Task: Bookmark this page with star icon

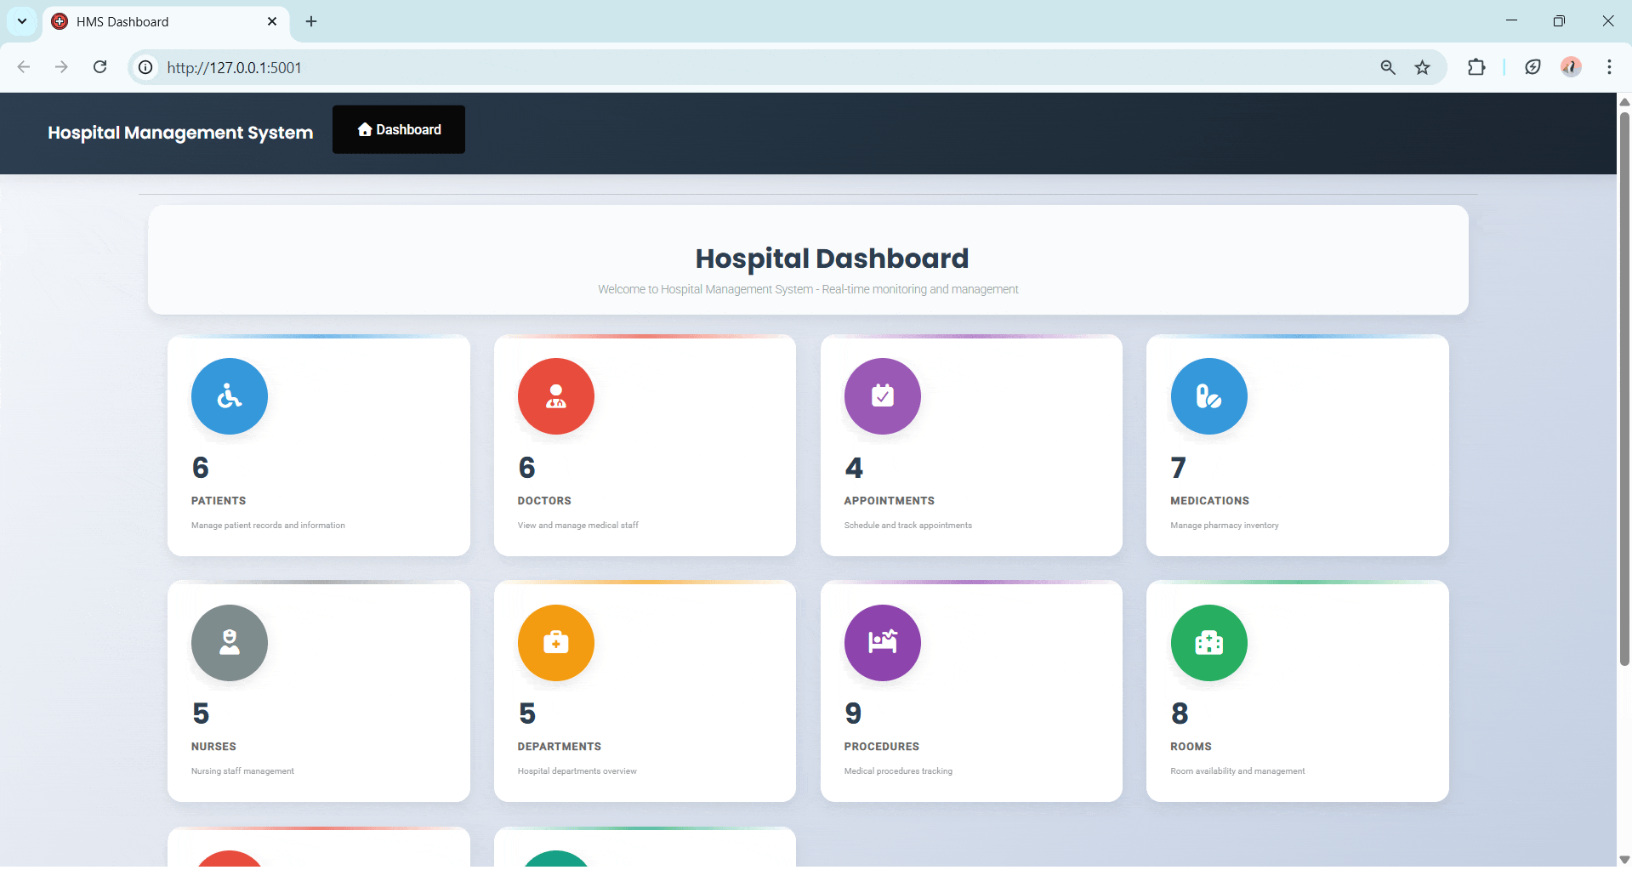Action: (1422, 67)
